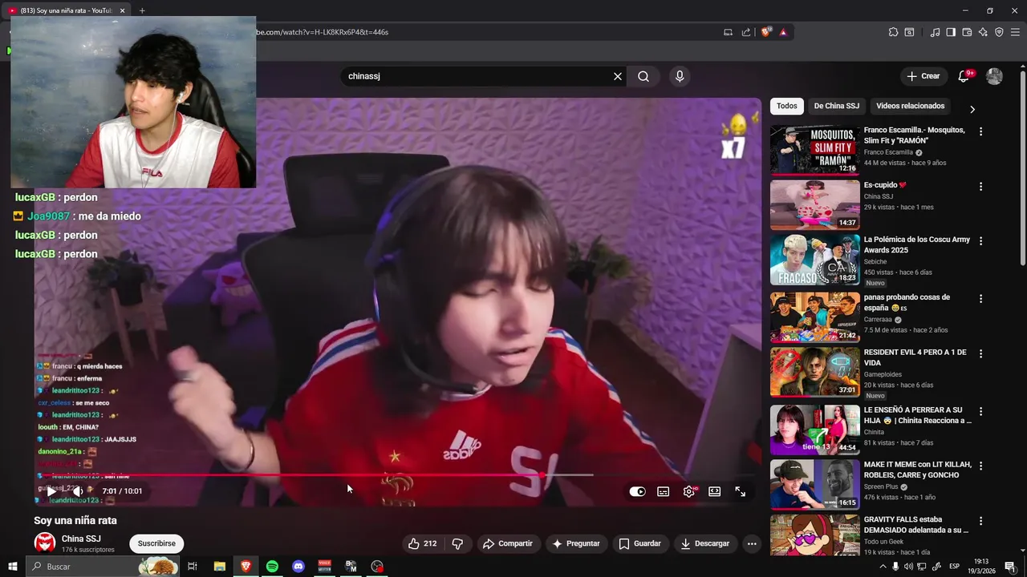Open options for RESIDENT EVIL 4 video
This screenshot has height=577, width=1027.
pos(980,353)
